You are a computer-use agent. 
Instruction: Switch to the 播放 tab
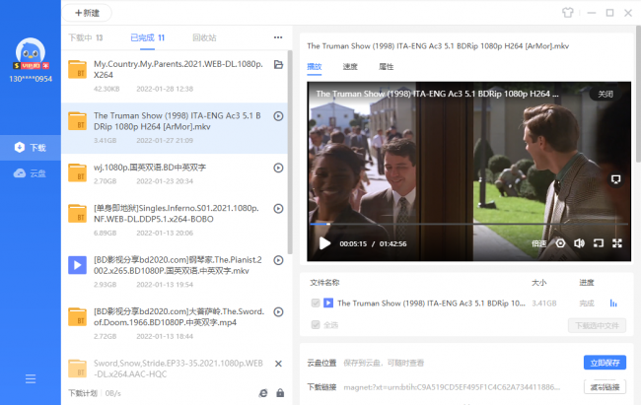tap(315, 67)
